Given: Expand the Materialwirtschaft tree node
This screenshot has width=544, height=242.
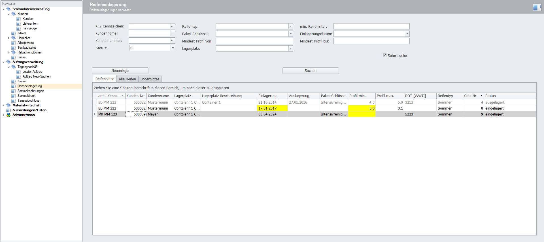Looking at the screenshot, I should (x=3, y=105).
